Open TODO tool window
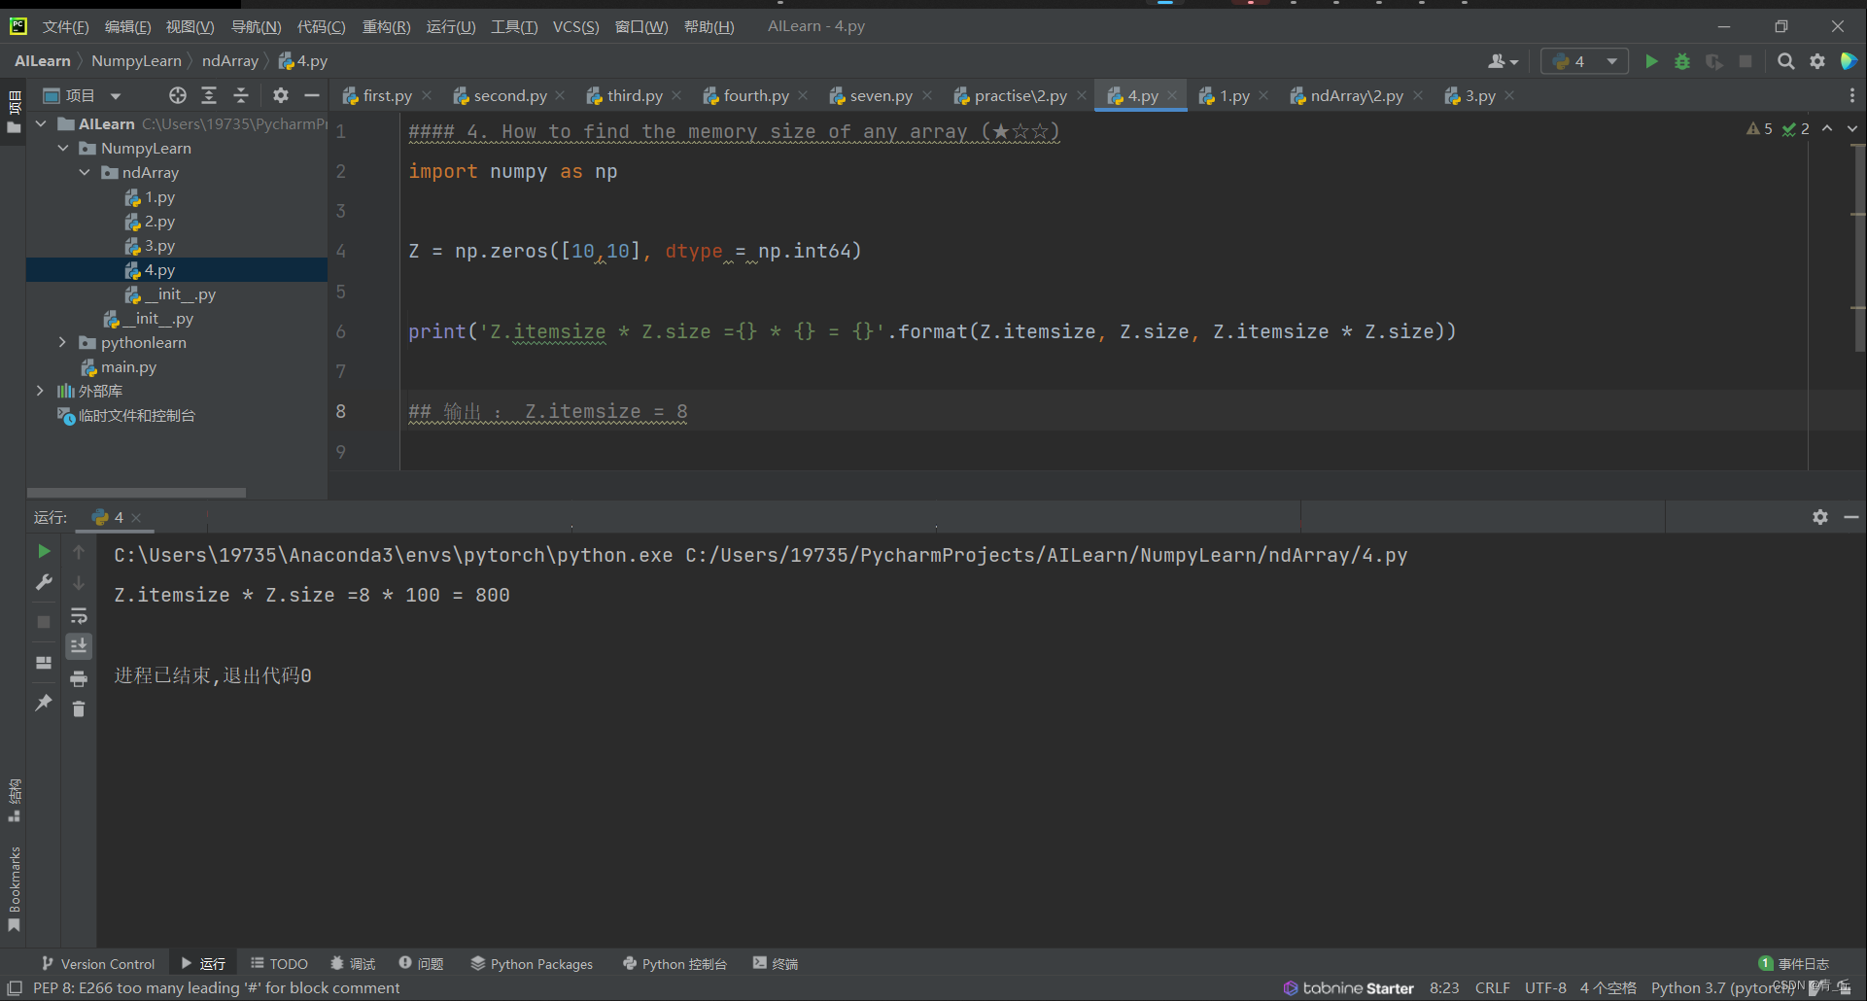The height and width of the screenshot is (1001, 1867). point(279,963)
